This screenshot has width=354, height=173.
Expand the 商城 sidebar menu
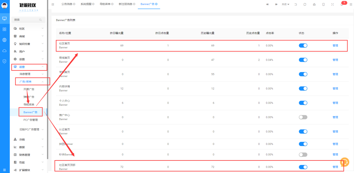tap(29, 36)
